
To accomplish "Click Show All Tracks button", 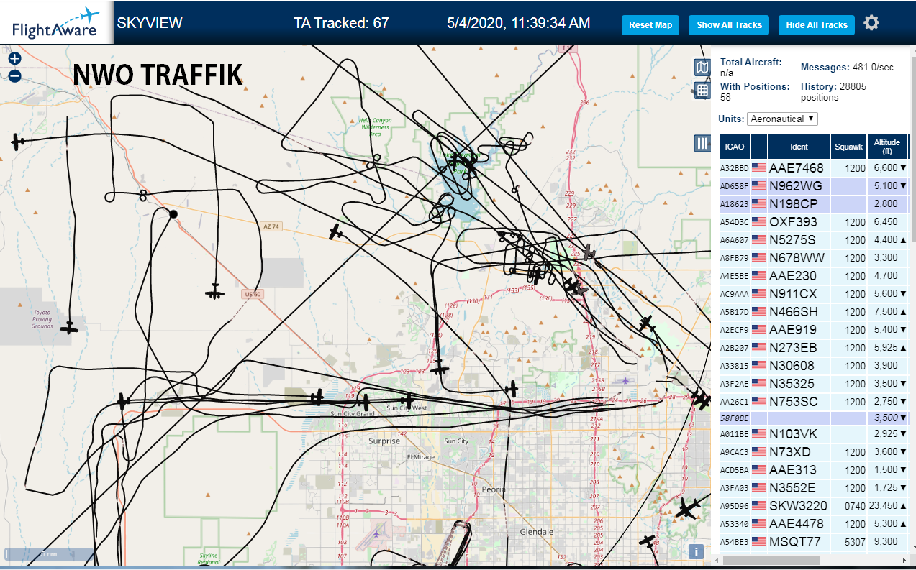I will [x=729, y=24].
